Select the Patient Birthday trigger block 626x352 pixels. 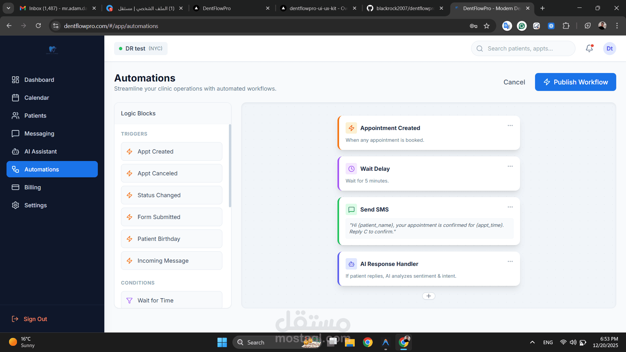pos(171,239)
